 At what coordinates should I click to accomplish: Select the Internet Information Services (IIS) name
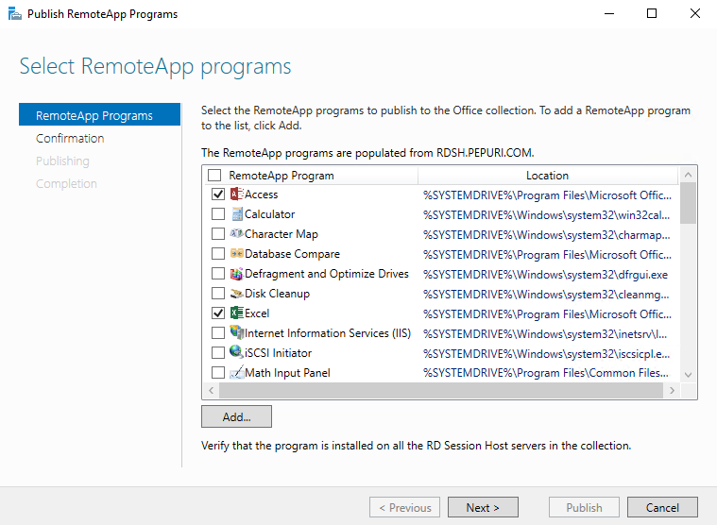(328, 333)
